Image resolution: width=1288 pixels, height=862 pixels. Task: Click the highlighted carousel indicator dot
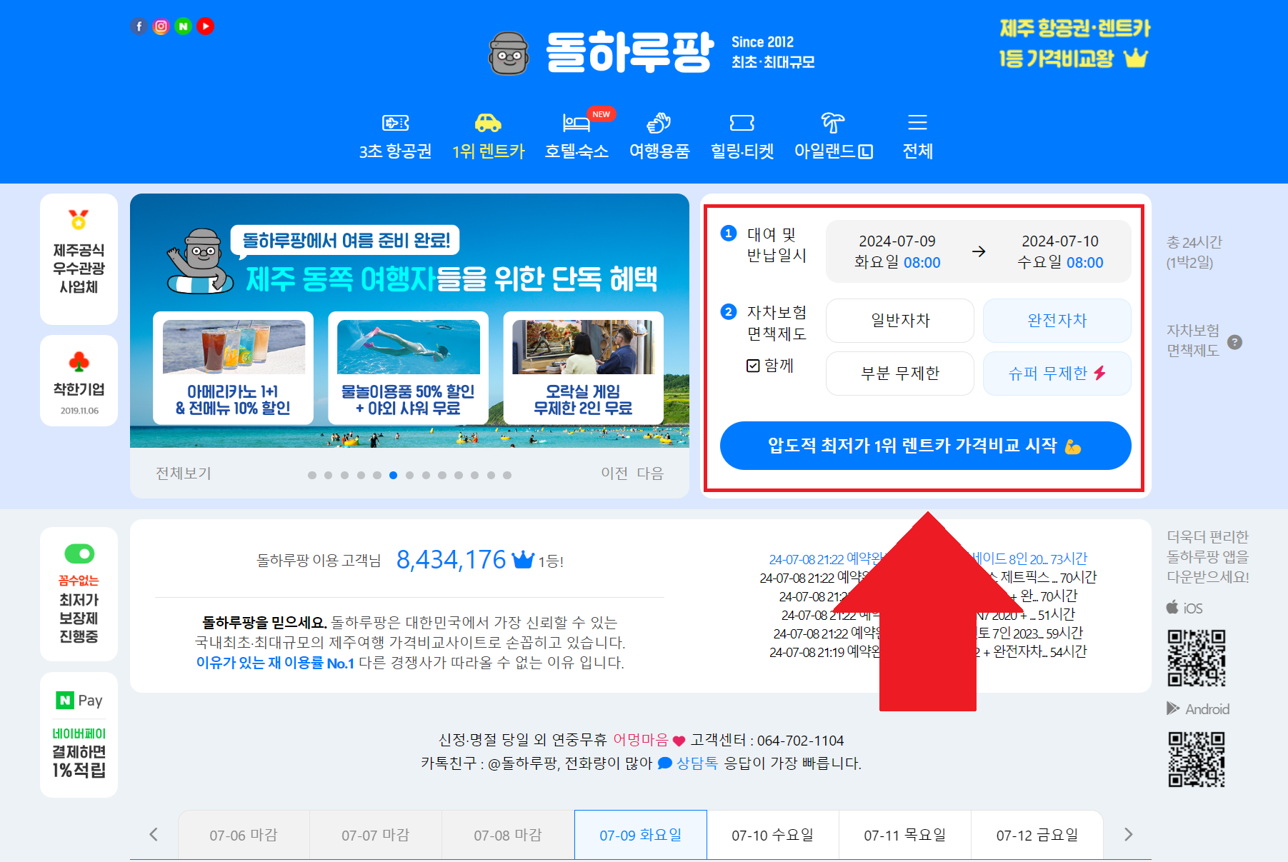[x=393, y=474]
